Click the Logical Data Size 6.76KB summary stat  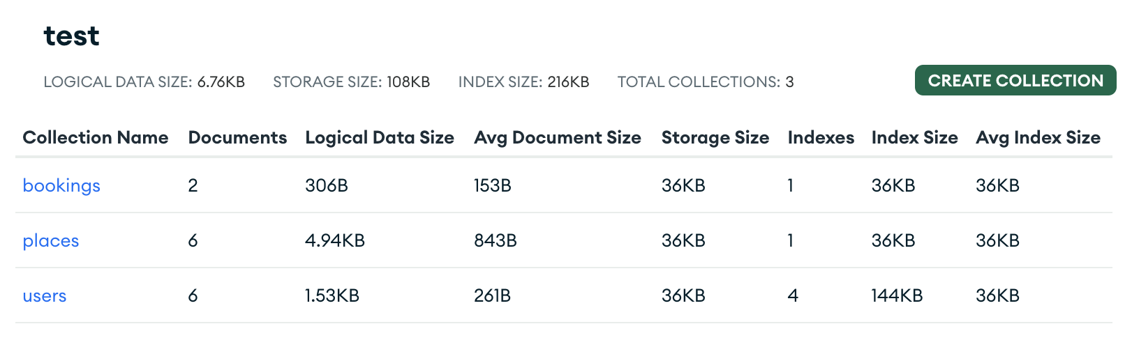coord(144,82)
